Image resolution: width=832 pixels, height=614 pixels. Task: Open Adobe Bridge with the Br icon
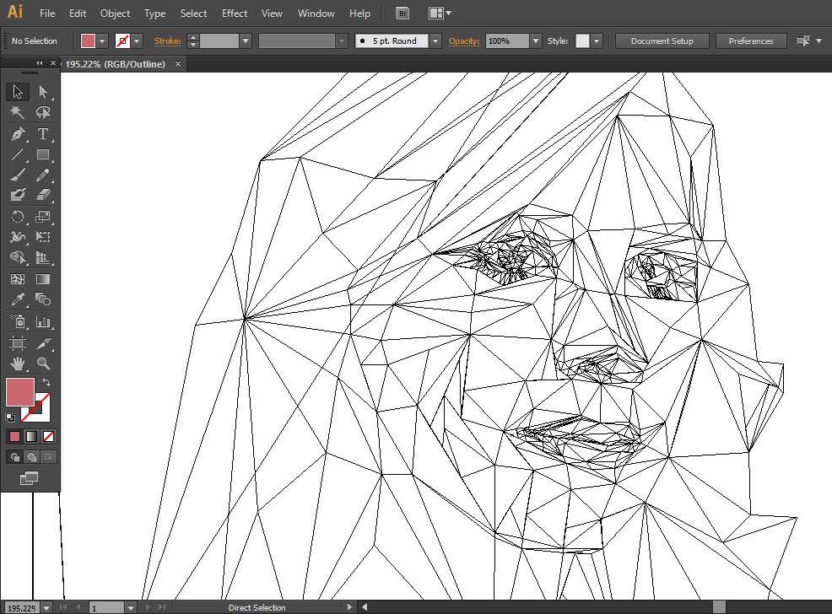(x=403, y=13)
